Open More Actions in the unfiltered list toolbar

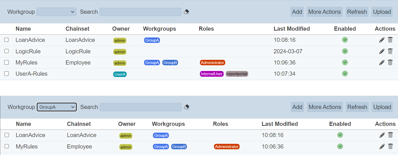click(x=324, y=12)
